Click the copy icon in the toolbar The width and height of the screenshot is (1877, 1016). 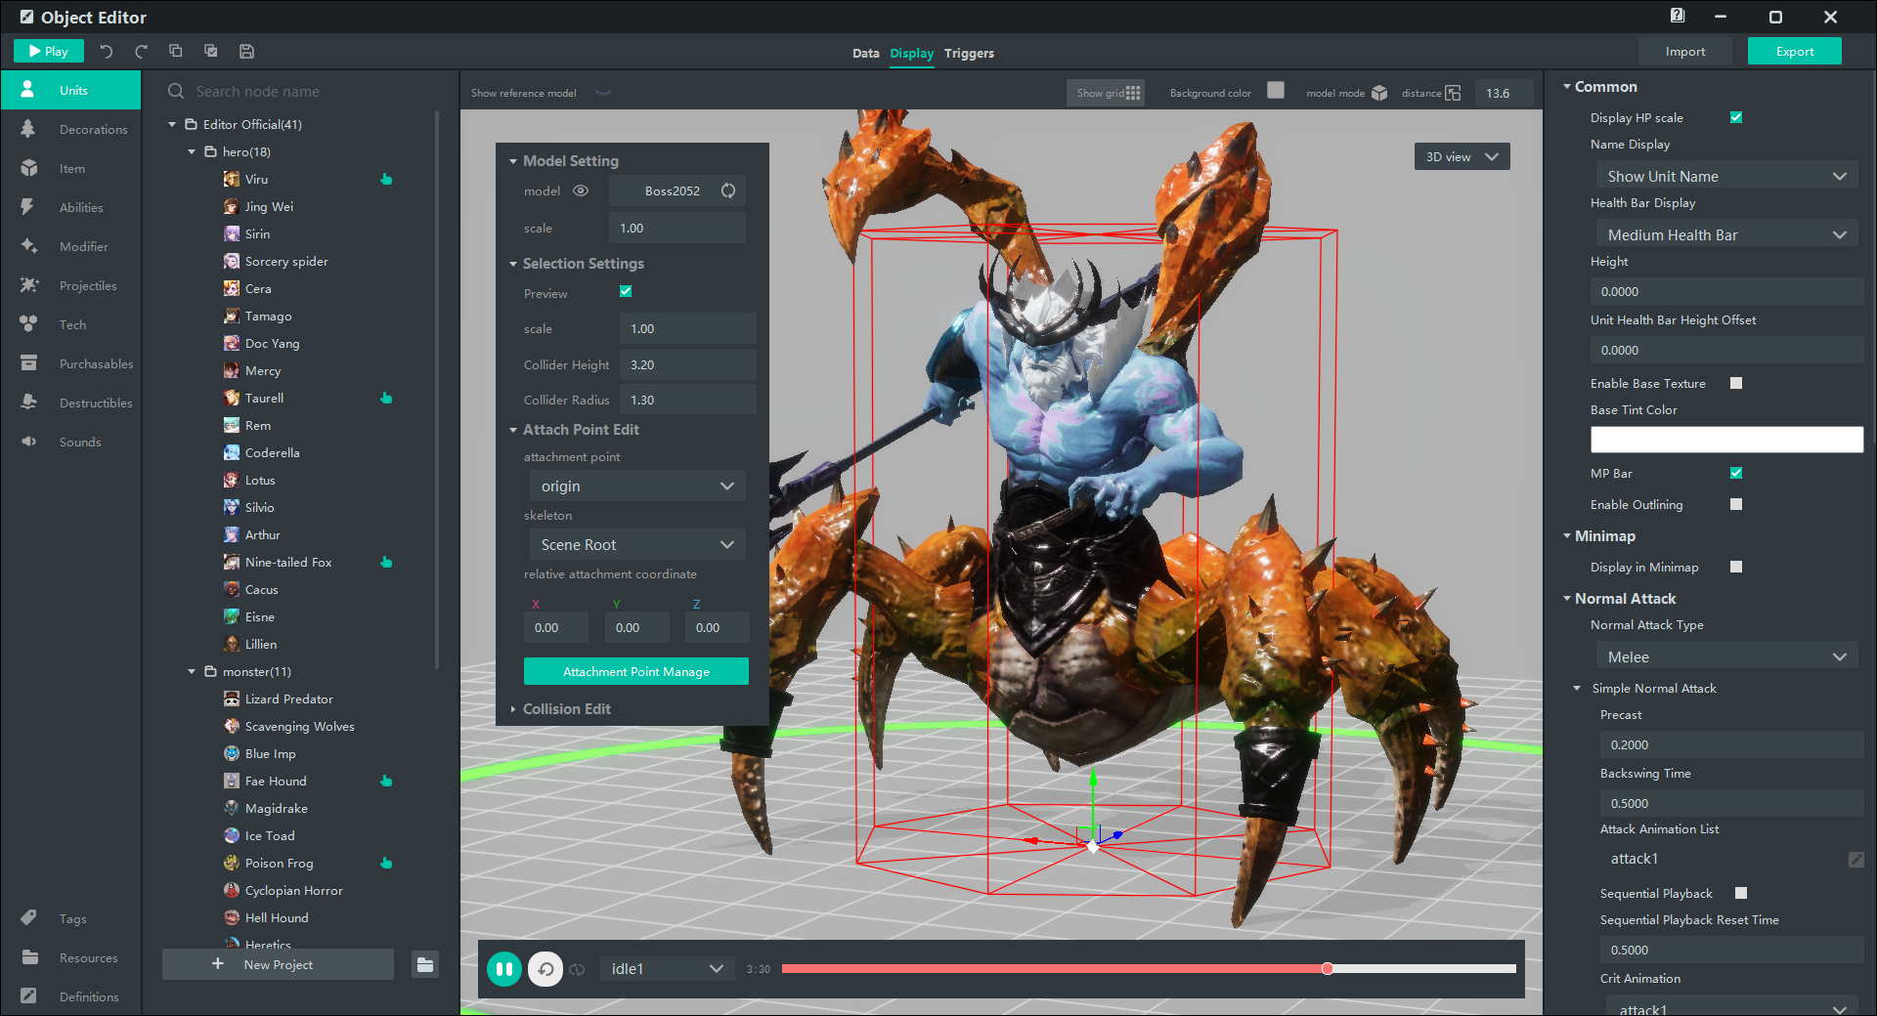tap(176, 51)
